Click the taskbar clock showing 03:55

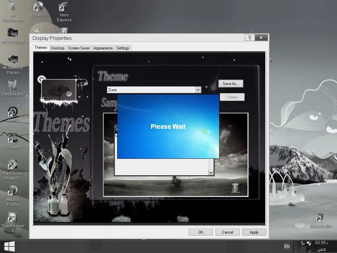(322, 243)
